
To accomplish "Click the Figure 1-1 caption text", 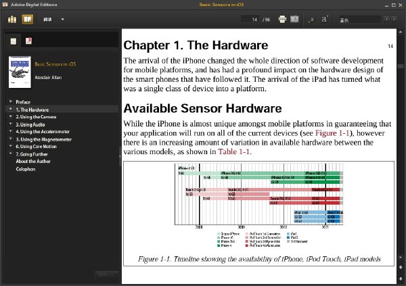I will [x=259, y=259].
